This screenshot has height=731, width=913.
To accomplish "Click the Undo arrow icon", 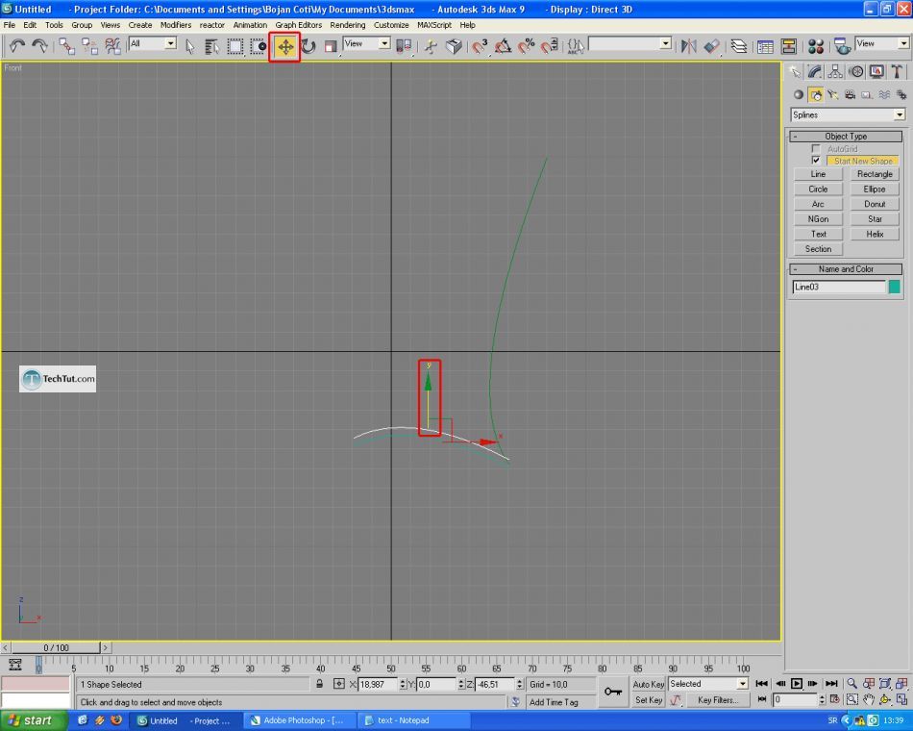I will (x=16, y=46).
